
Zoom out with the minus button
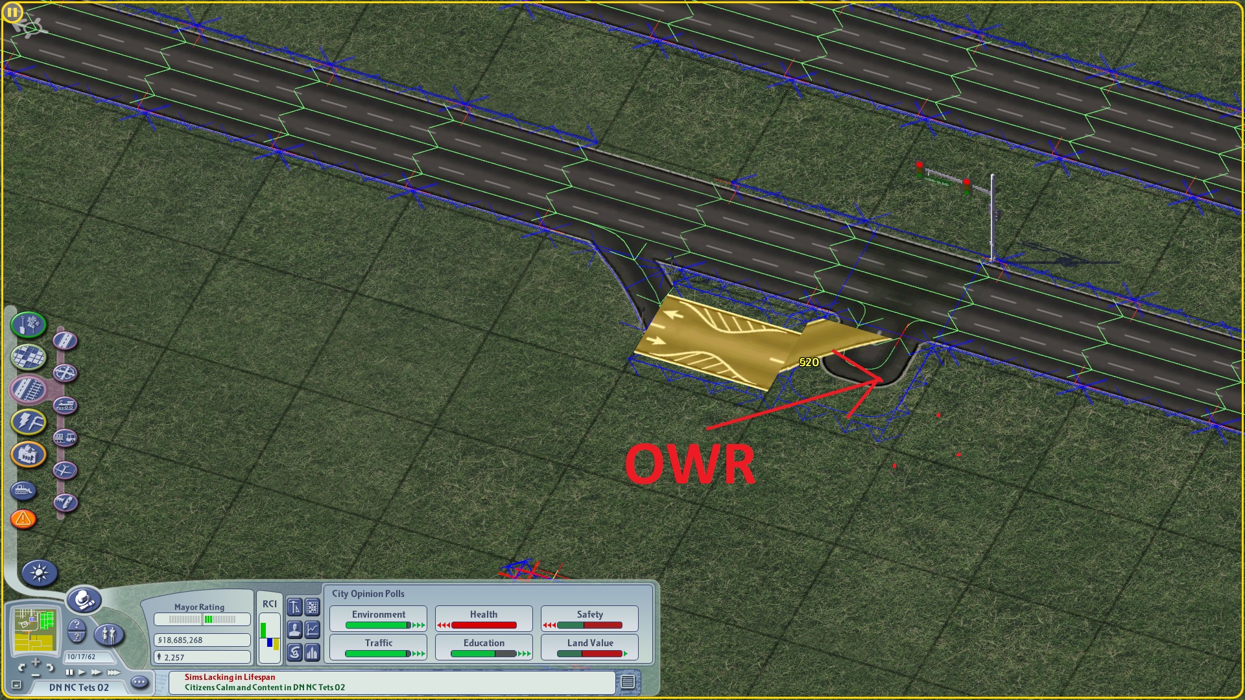point(36,674)
